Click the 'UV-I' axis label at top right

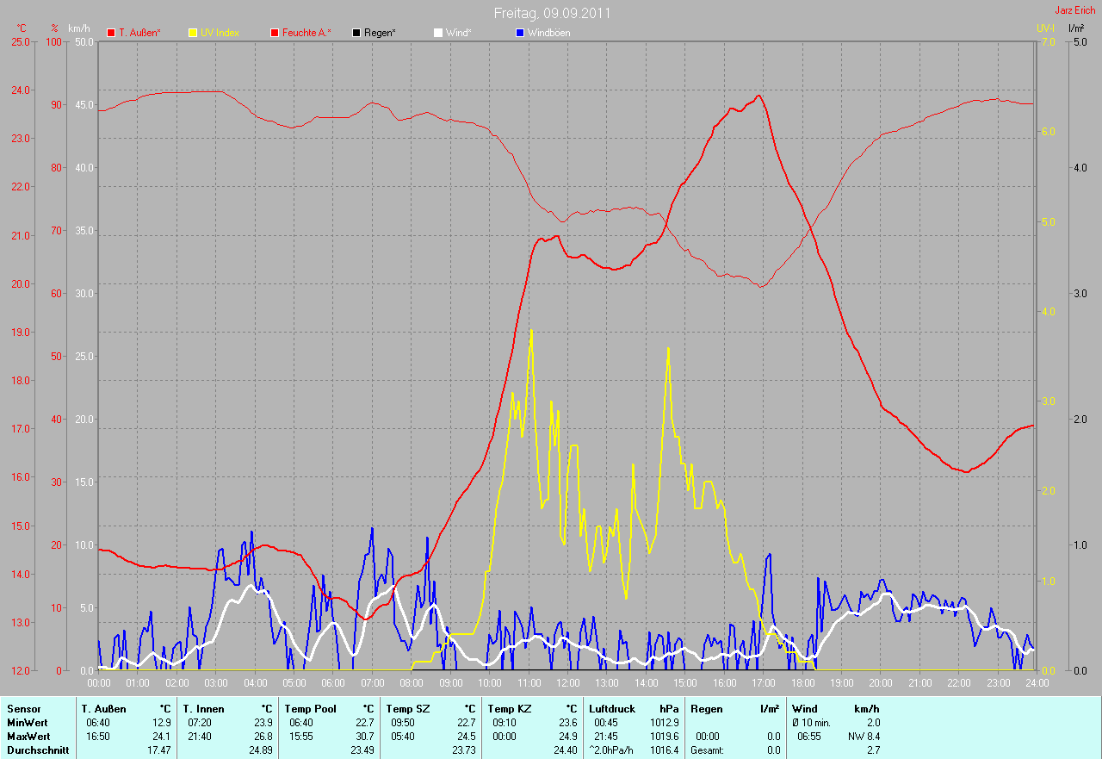(1045, 28)
